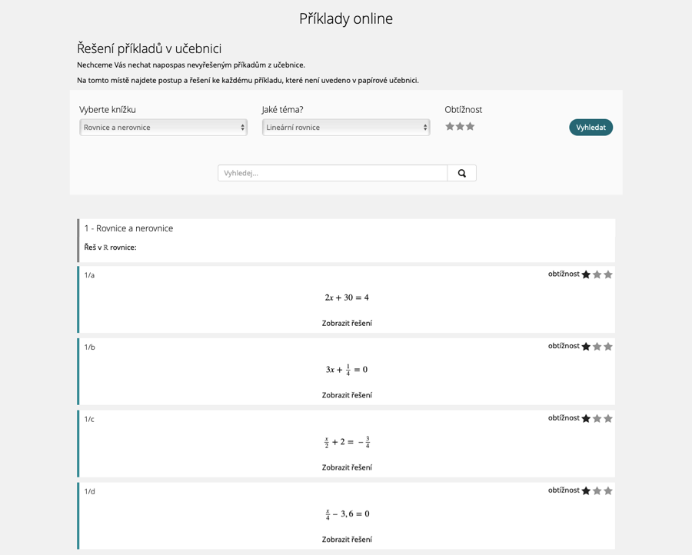Click second difficulty star of exercise 1/c

[597, 419]
